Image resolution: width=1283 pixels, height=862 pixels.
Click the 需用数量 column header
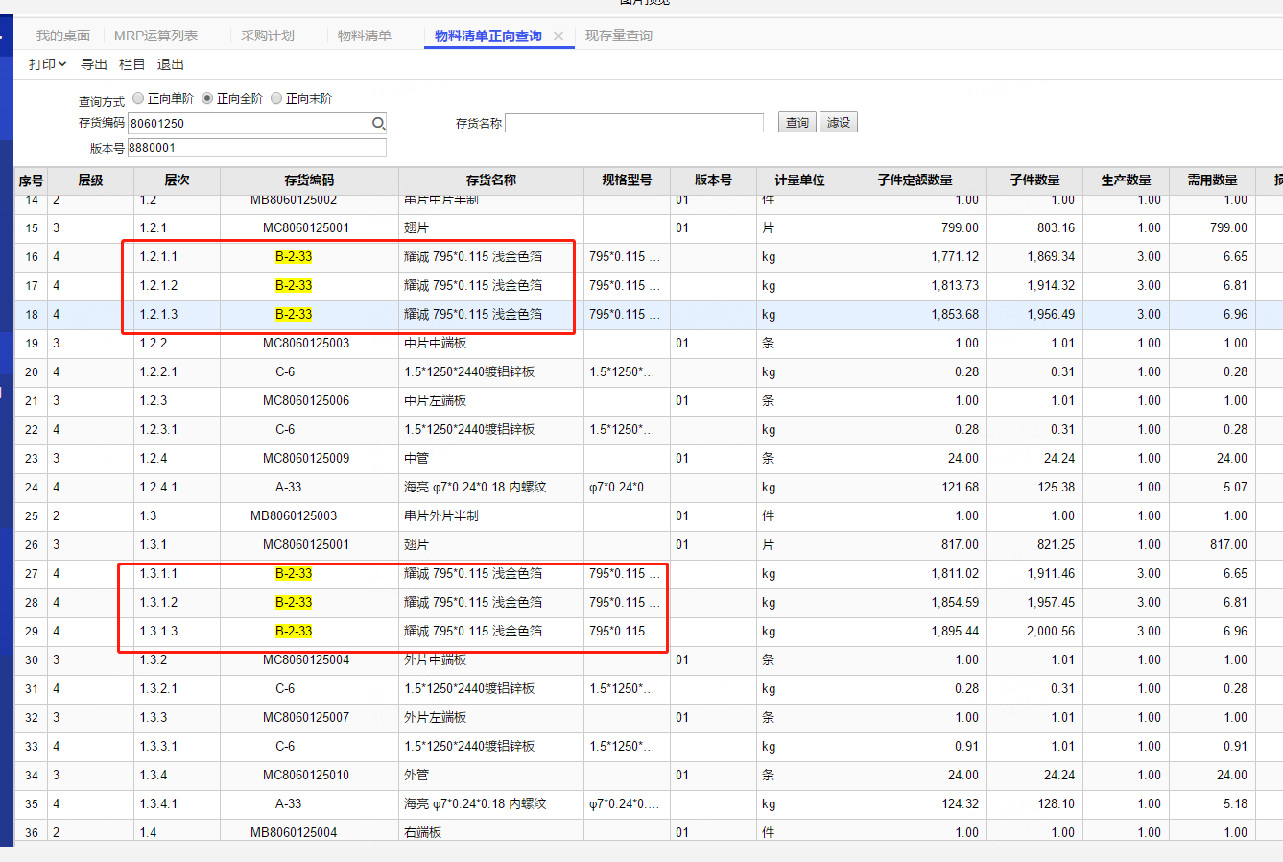1212,180
